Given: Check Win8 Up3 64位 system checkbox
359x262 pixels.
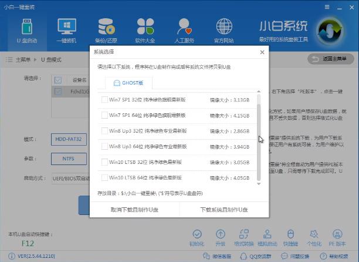Looking at the screenshot, I should [104, 146].
